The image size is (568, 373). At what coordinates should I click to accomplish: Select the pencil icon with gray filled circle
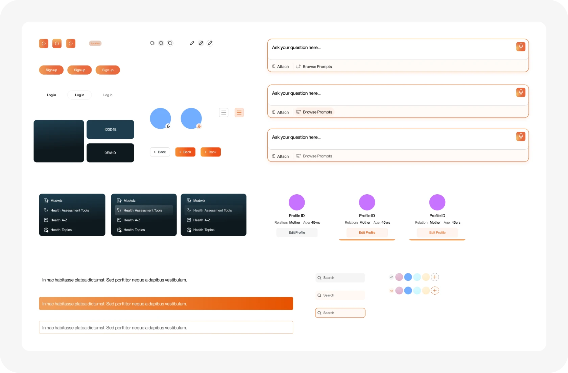click(201, 43)
